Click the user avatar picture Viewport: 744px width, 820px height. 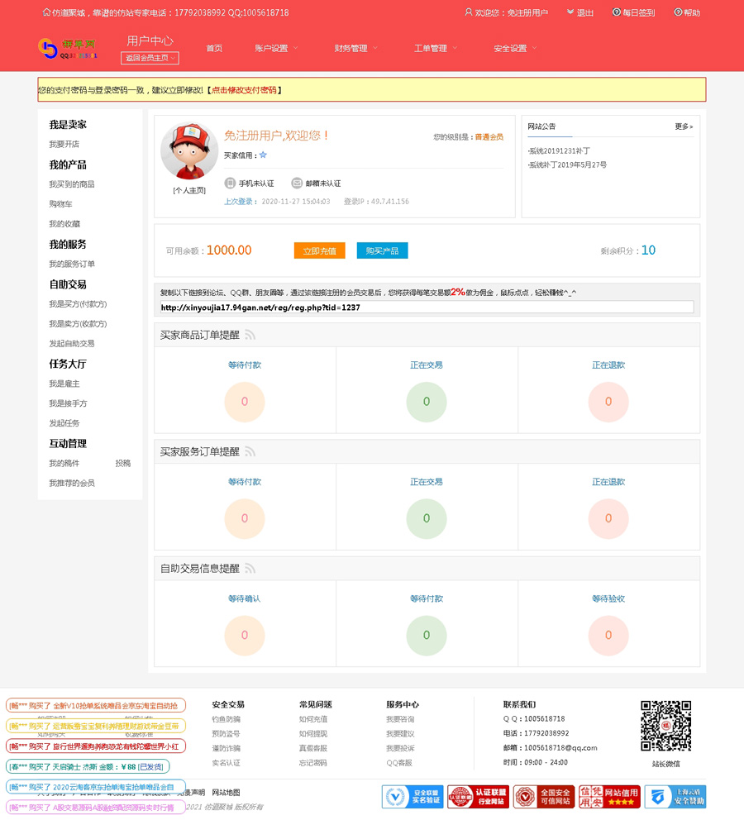coord(189,151)
